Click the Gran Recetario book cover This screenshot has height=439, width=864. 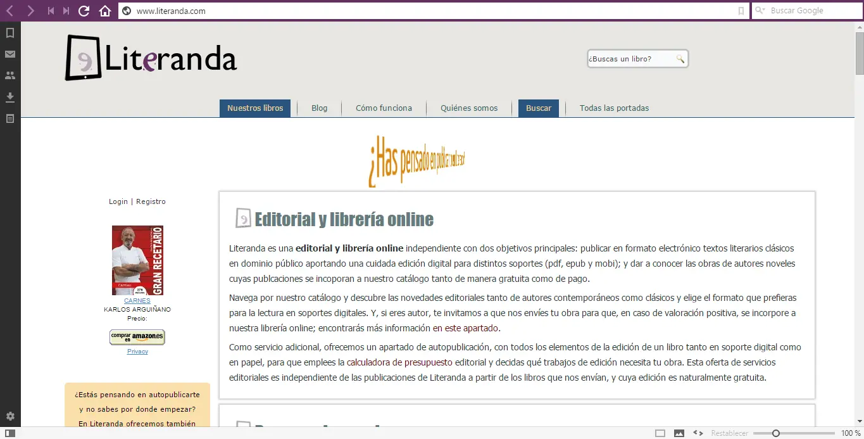point(137,260)
